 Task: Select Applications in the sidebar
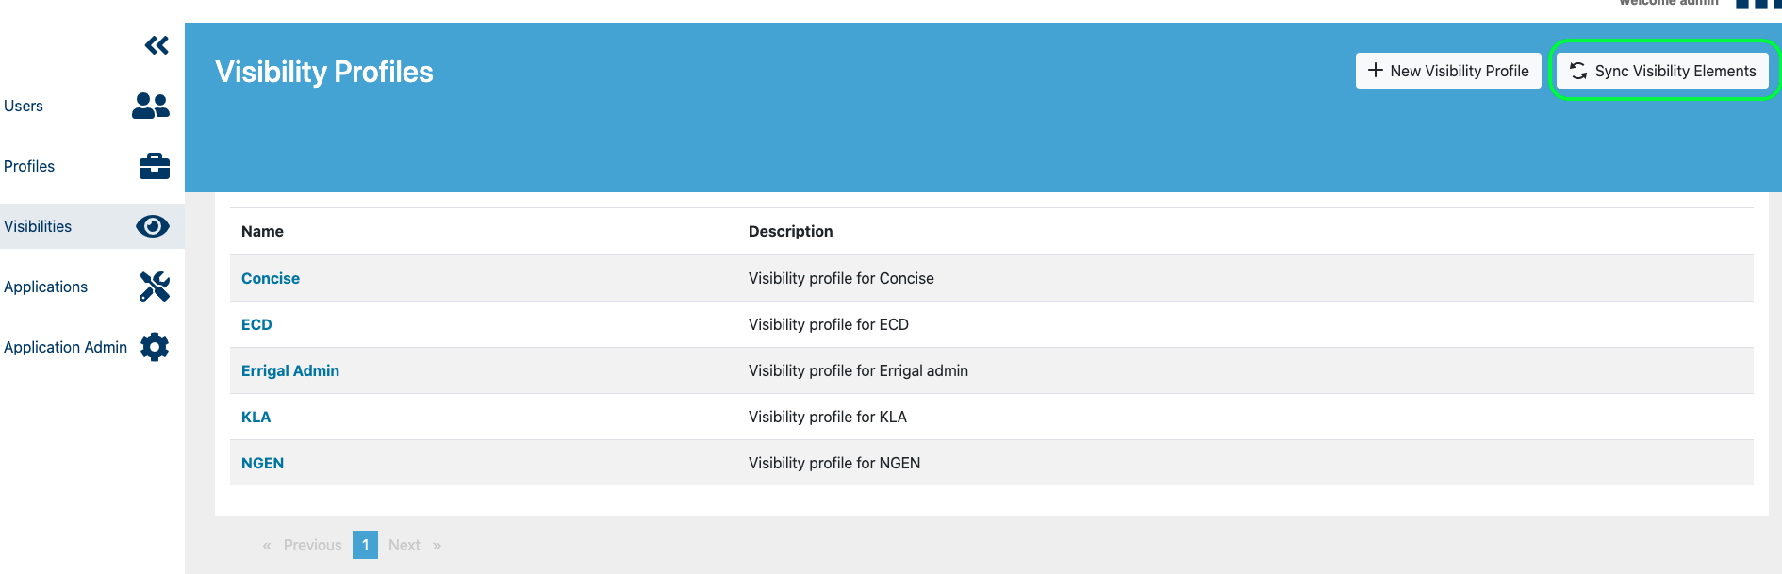coord(45,287)
